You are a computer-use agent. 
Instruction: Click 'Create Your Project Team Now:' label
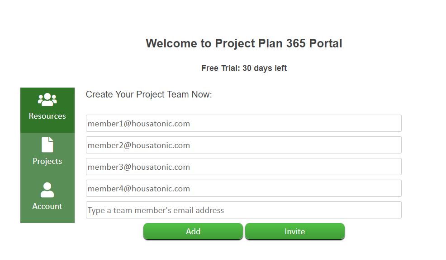click(x=149, y=94)
